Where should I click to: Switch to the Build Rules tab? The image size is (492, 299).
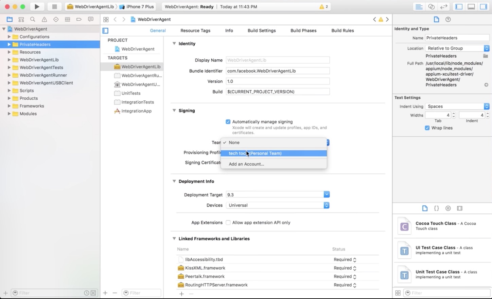342,31
